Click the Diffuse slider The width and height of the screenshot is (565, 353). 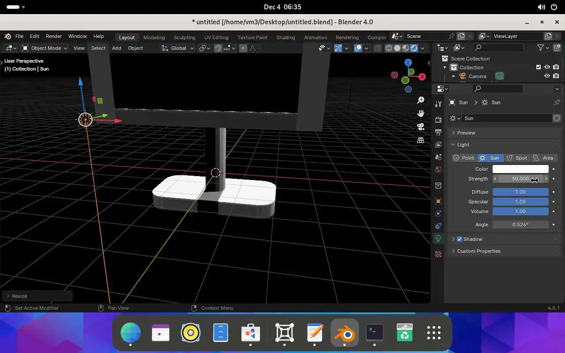[x=520, y=192]
